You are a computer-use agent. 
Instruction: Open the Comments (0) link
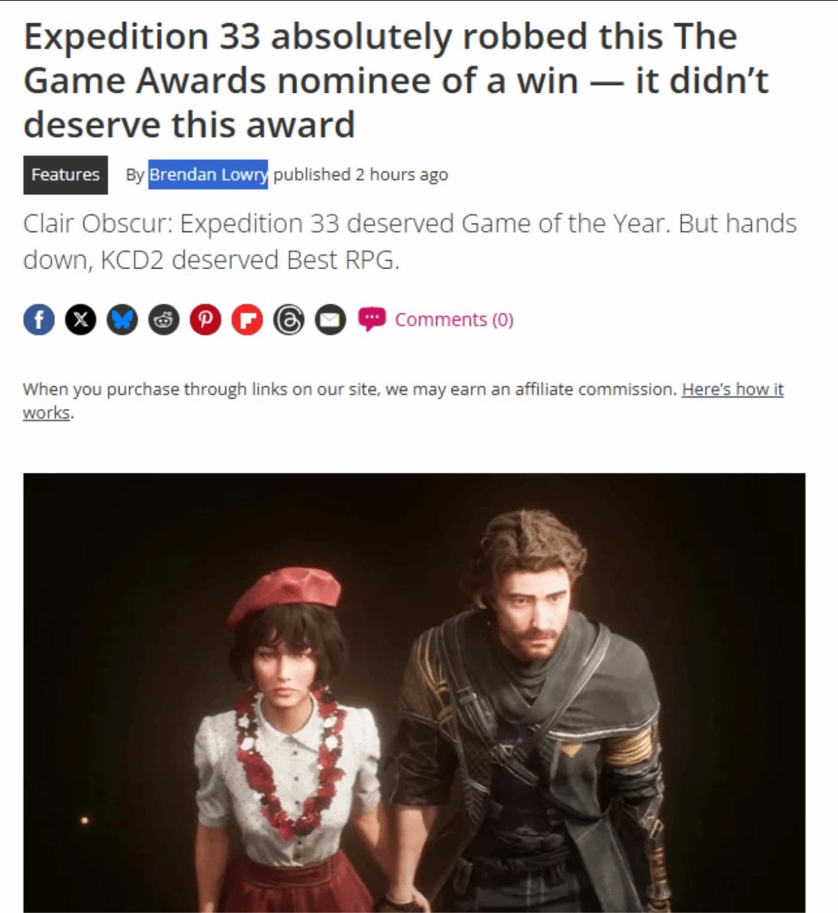454,320
